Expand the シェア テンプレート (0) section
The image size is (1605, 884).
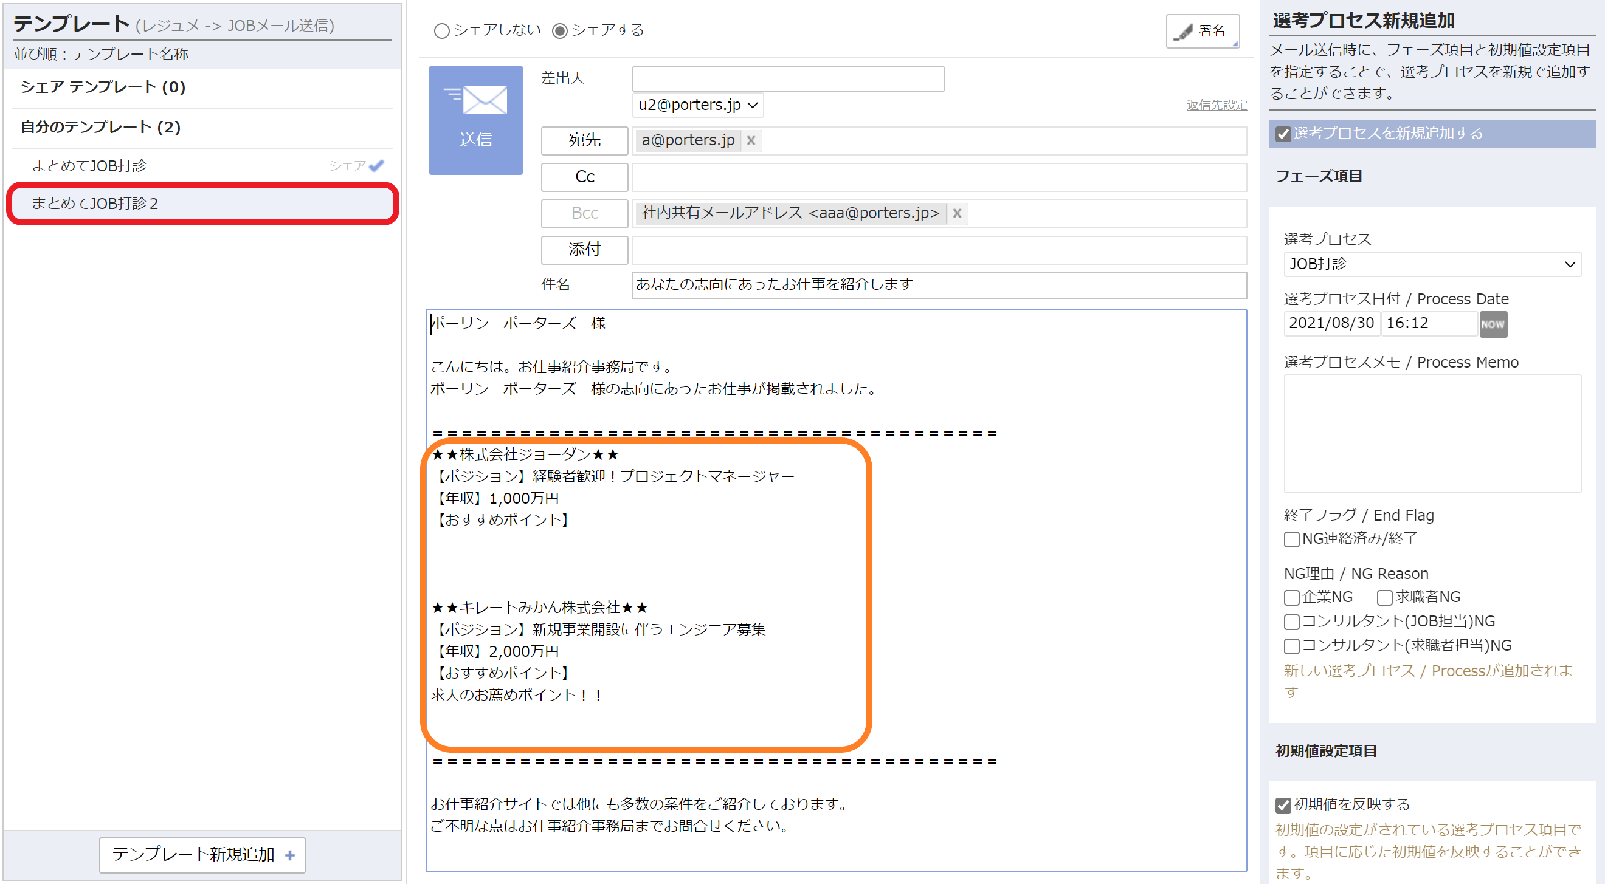point(103,87)
